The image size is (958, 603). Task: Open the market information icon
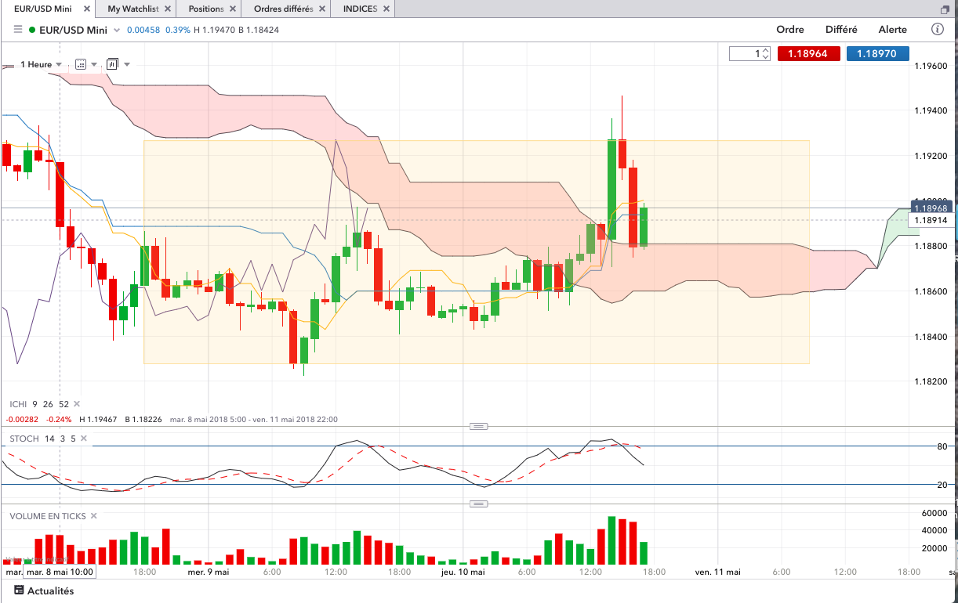937,30
